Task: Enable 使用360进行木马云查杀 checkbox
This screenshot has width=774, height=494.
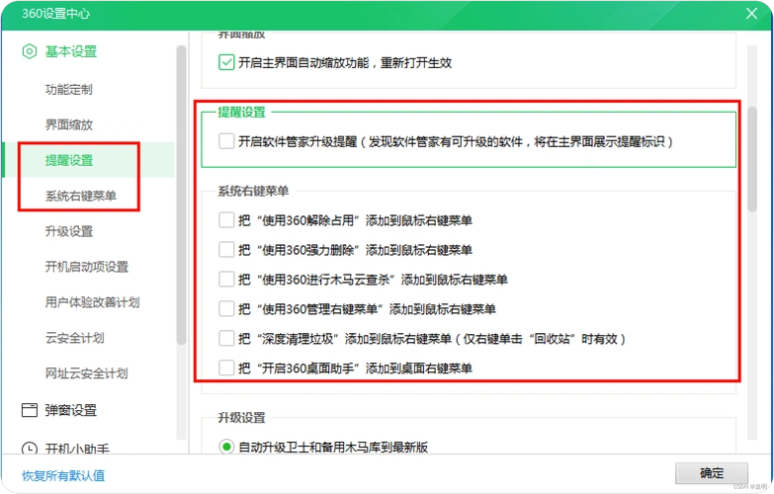Action: point(226,280)
